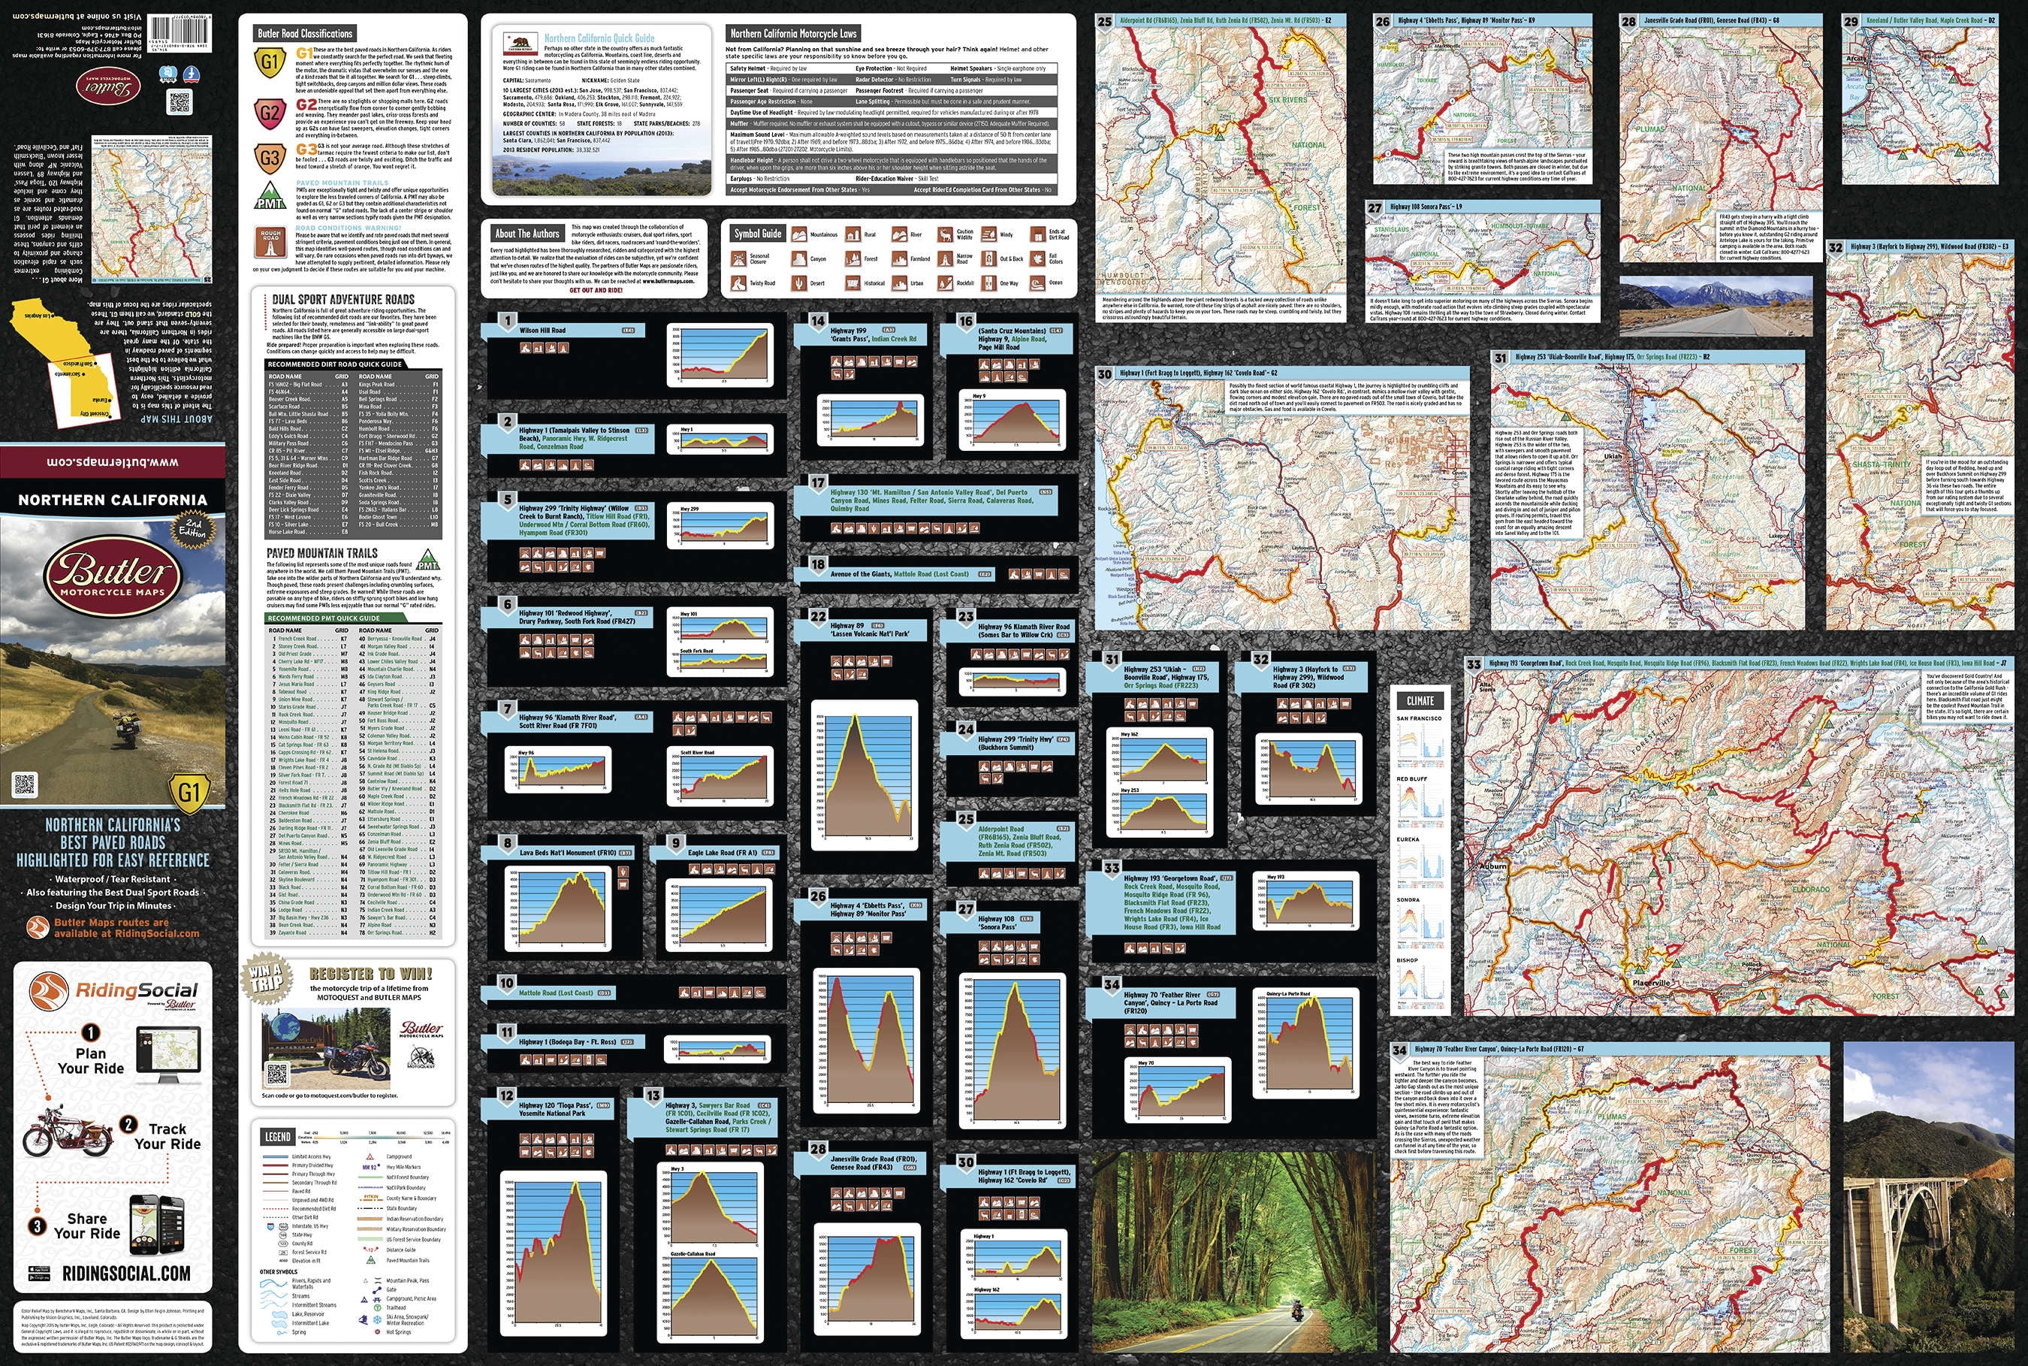Screen dimensions: 2028x1366
Task: Click the Rough Road warning sign icon
Action: (x=271, y=242)
